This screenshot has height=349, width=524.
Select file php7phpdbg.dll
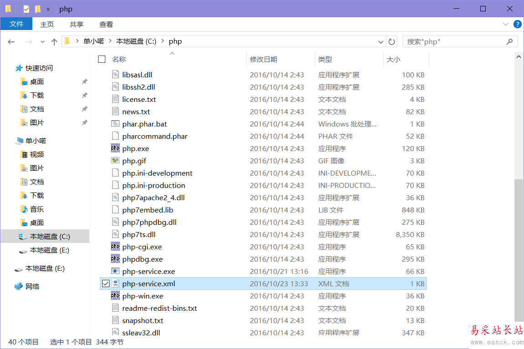(x=150, y=223)
